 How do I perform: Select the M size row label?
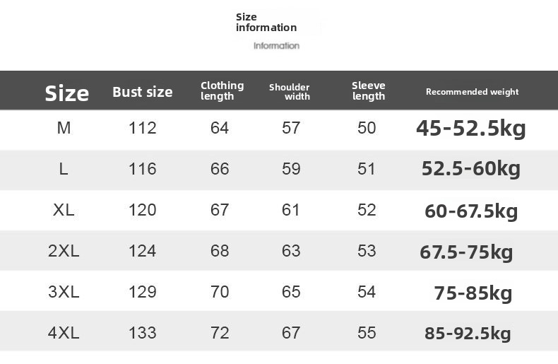click(x=64, y=129)
